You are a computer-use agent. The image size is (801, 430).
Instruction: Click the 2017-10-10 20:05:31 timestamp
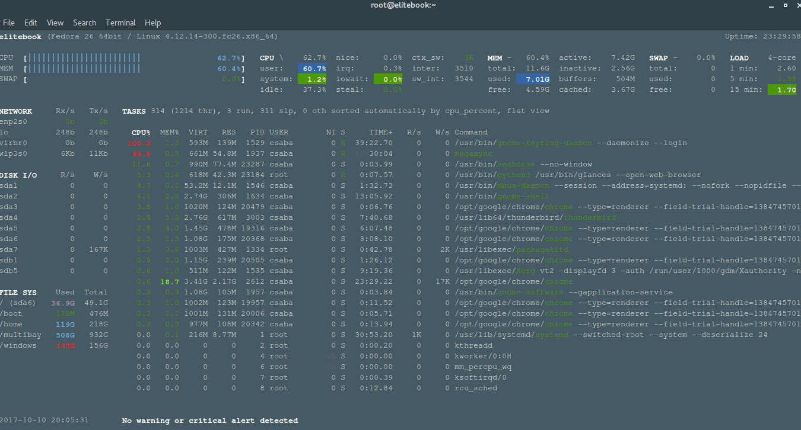[44, 421]
